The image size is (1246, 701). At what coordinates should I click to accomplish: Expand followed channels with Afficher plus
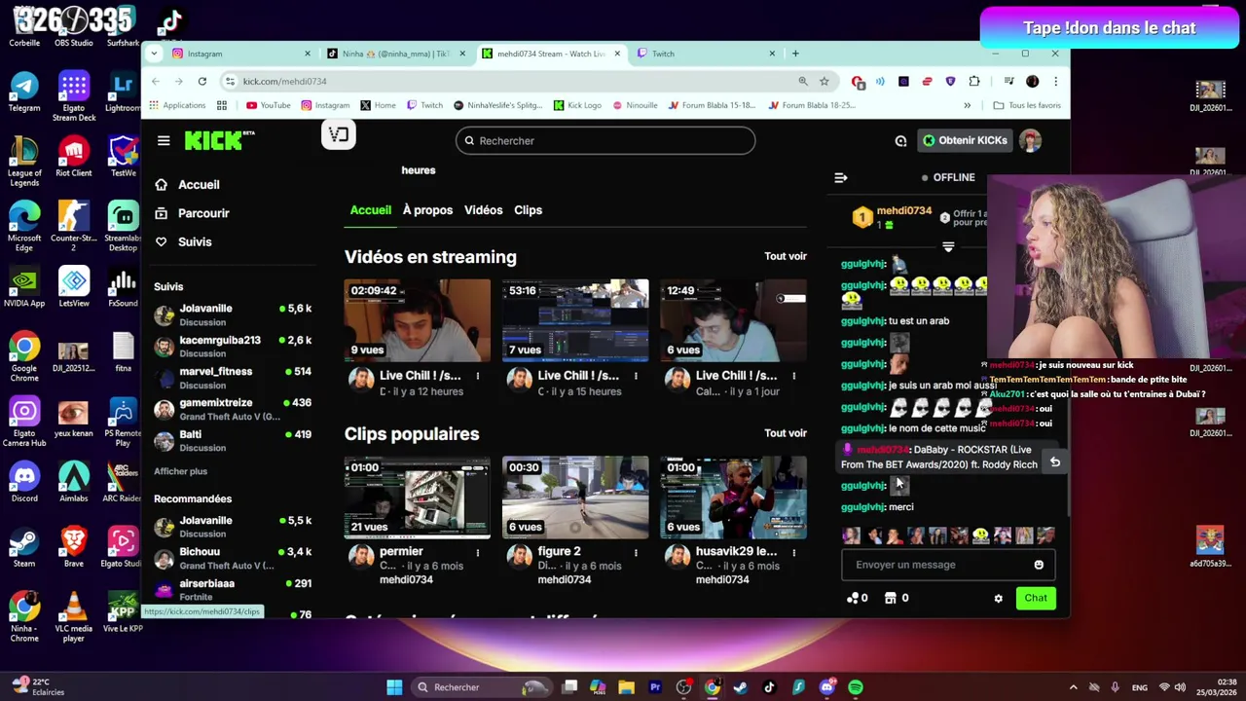point(180,471)
